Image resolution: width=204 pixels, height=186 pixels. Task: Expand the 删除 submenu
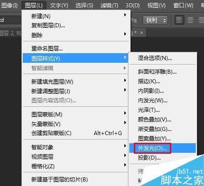[76, 35]
